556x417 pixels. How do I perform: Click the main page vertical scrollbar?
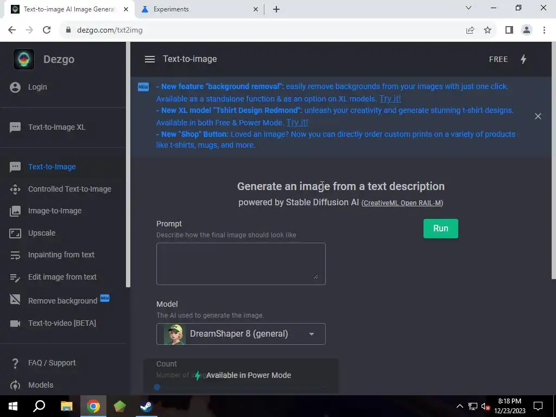[x=553, y=160]
